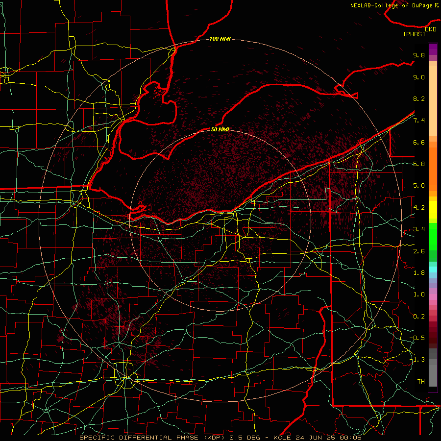
Task: Click the 8.2 value on the scale
Action: (419, 98)
